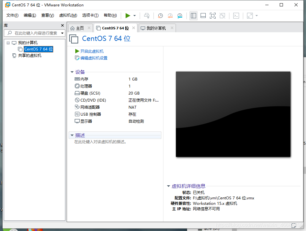Viewport: 306px width, 231px height.
Task: Click config file path CentOS 7 64 位.vmx
Action: [x=223, y=198]
